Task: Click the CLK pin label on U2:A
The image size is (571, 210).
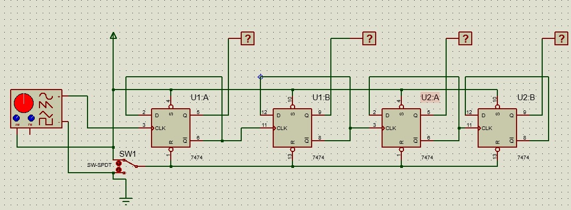Action: 391,128
